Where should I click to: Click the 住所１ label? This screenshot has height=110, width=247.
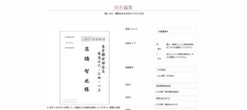tap(128, 85)
